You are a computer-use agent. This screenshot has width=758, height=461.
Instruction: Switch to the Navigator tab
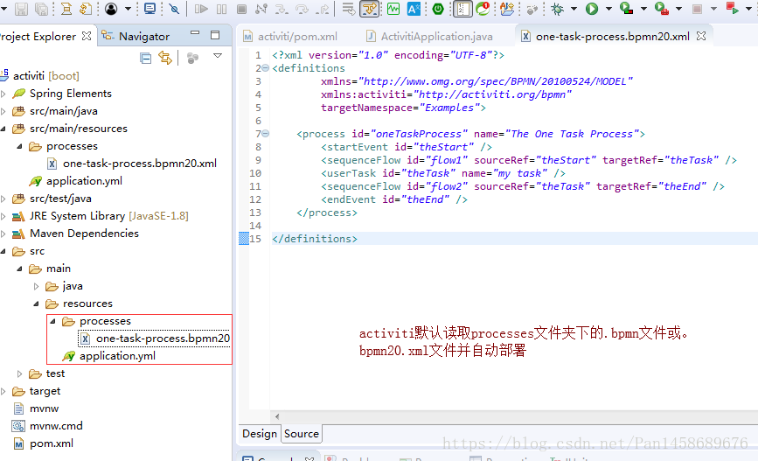pos(136,36)
